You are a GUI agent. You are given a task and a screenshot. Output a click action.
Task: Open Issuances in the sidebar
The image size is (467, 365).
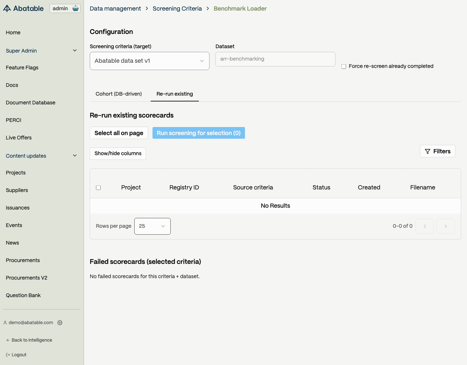coord(18,208)
